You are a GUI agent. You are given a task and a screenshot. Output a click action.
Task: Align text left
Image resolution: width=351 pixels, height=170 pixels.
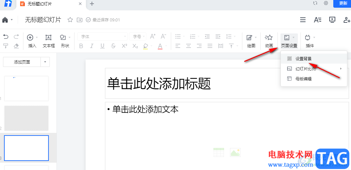pos(178,46)
